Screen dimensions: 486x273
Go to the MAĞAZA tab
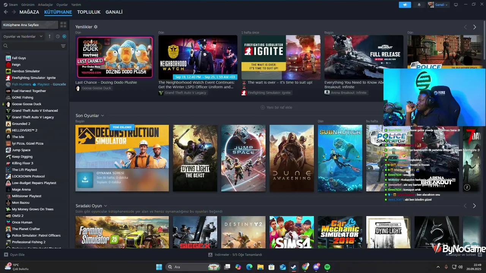pos(29,12)
